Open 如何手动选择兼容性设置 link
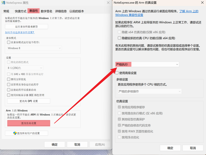 (20, 32)
